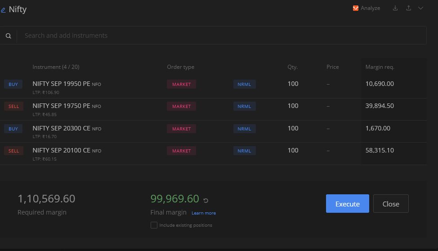Toggle NRML product for 19750 PE
This screenshot has width=438, height=251.
pyautogui.click(x=245, y=106)
